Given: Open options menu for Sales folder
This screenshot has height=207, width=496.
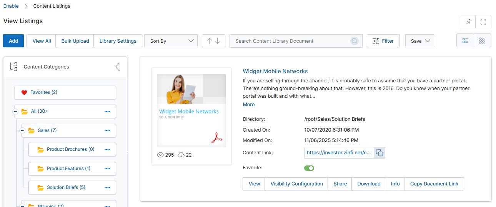Looking at the screenshot, I should tap(107, 130).
